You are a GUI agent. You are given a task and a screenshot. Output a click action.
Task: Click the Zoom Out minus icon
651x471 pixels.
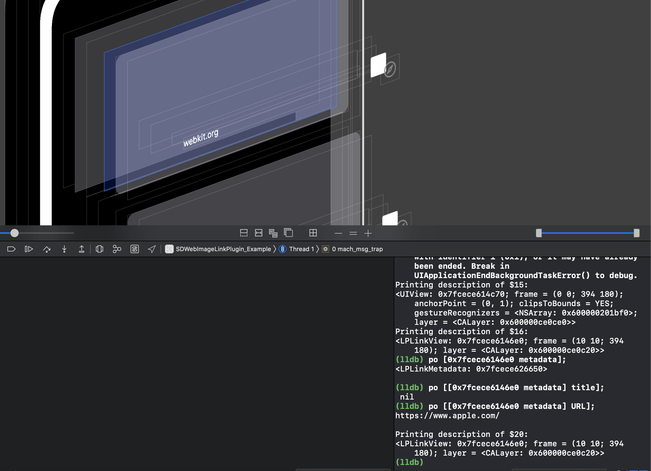pyautogui.click(x=338, y=233)
